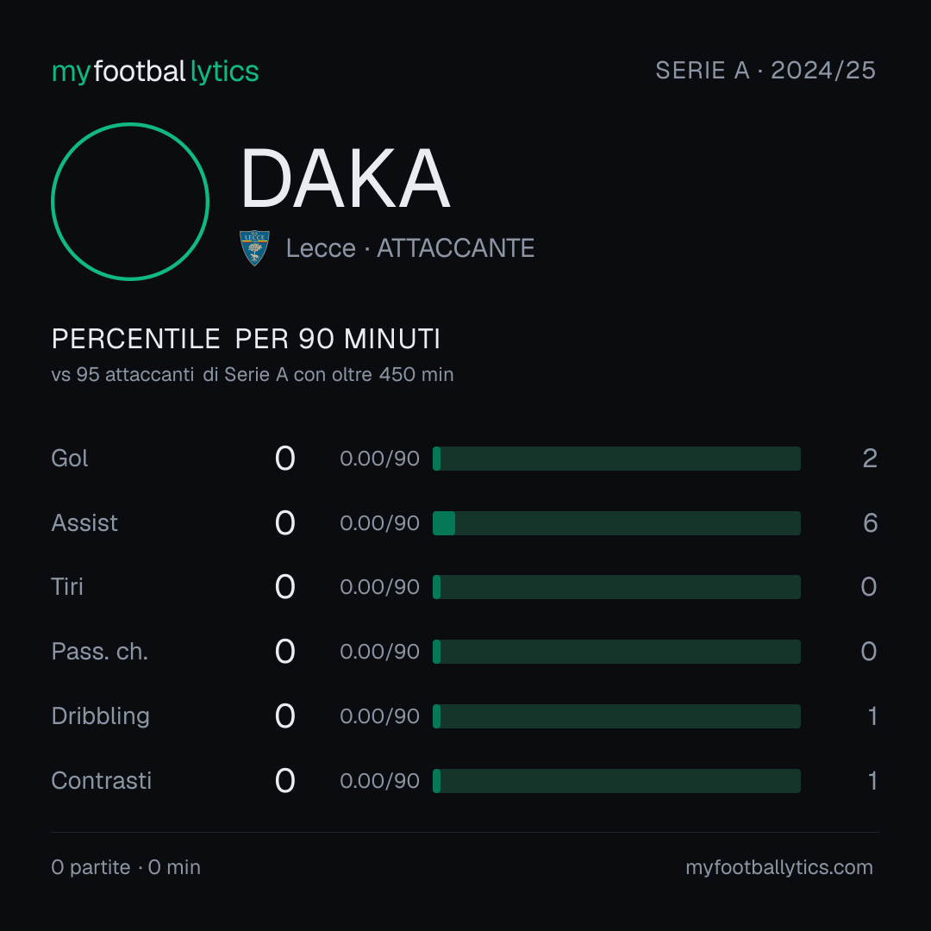Click the 0 partite · 0 min footer

tap(126, 867)
